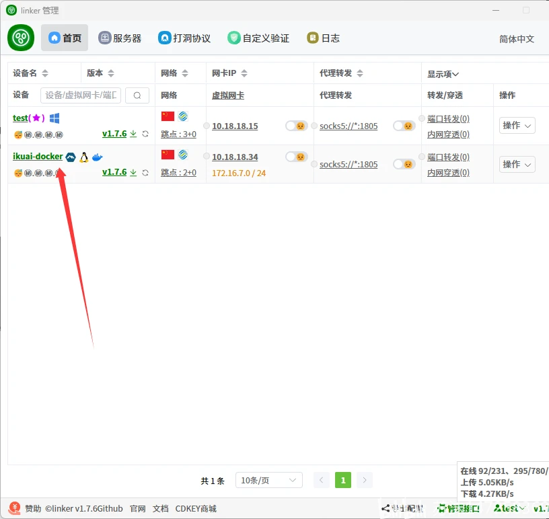The image size is (549, 519).
Task: Click the socks5://*:1805 link in the test row
Action: 349,126
